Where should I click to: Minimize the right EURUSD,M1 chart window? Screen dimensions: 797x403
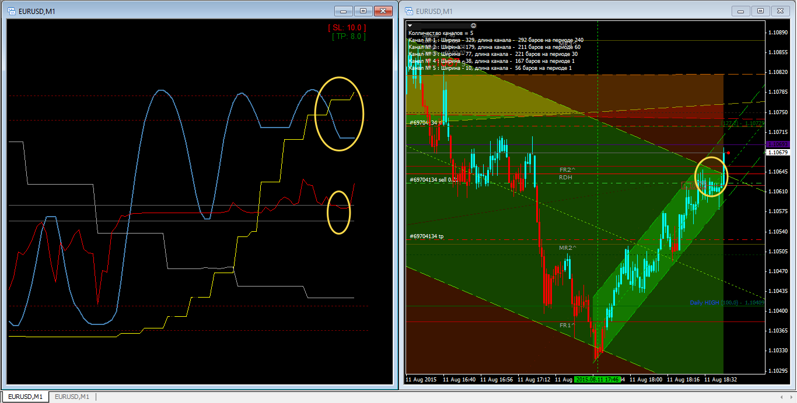(741, 10)
